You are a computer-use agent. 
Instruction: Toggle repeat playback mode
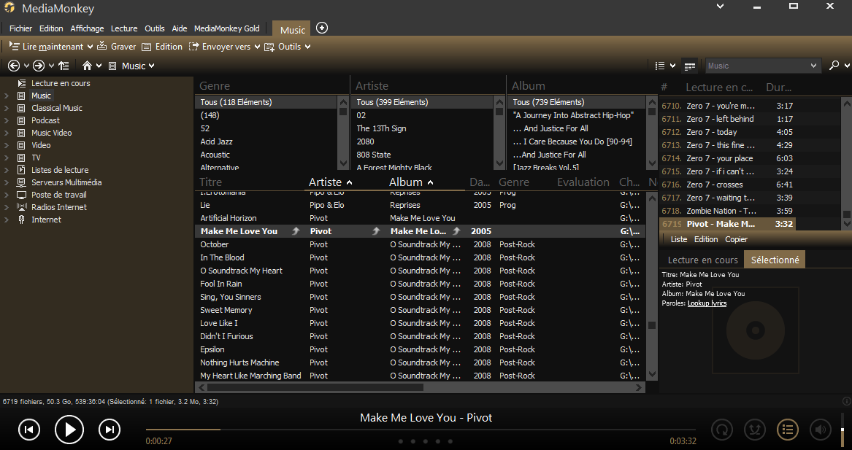[x=721, y=430]
